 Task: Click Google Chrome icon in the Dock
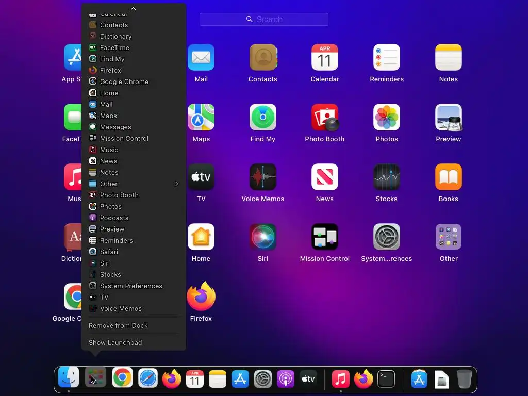point(122,377)
